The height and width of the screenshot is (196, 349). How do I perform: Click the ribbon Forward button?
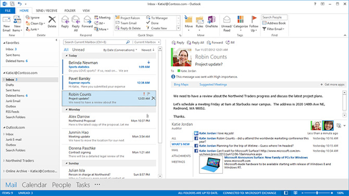pos(87,22)
